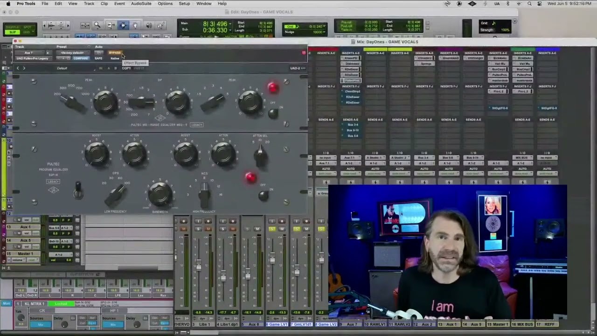Mute the Libs1.dp1 mixer channel
The width and height of the screenshot is (597, 336).
coord(232,229)
